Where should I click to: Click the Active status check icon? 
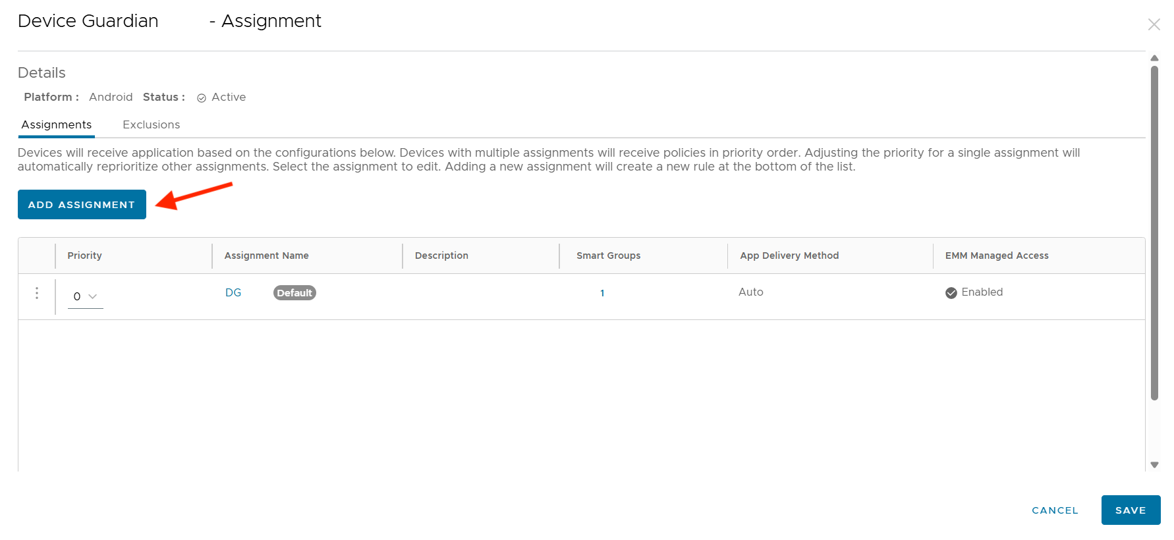(202, 98)
